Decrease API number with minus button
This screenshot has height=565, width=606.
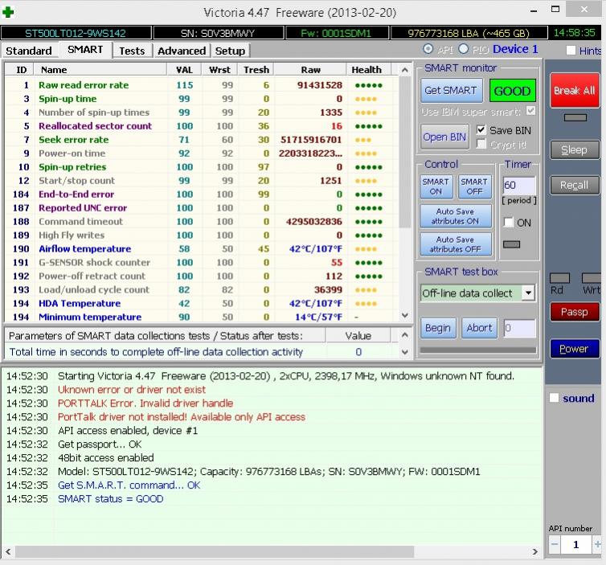point(555,544)
